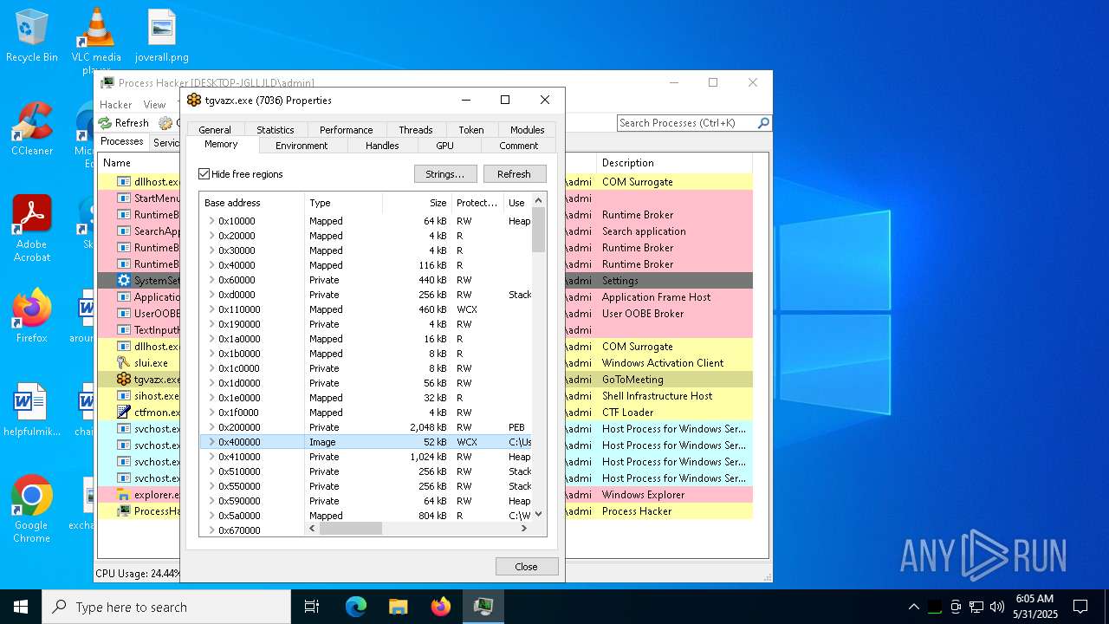Click the Type here to search box
This screenshot has height=624, width=1109.
click(166, 607)
